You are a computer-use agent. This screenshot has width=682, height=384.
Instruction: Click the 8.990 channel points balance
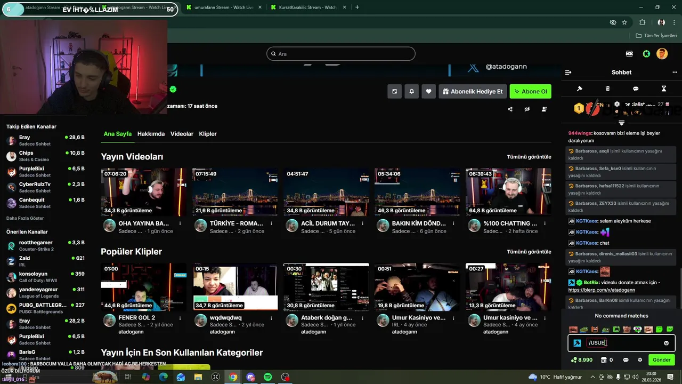click(581, 360)
